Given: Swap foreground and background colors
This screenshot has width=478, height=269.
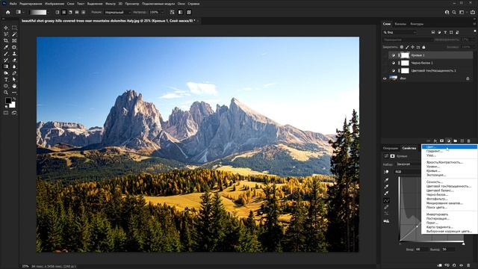Looking at the screenshot, I should [14, 99].
